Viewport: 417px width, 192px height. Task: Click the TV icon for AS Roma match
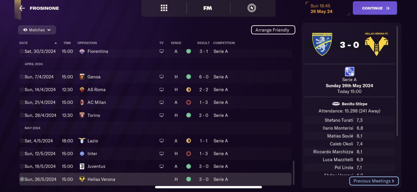click(x=162, y=90)
